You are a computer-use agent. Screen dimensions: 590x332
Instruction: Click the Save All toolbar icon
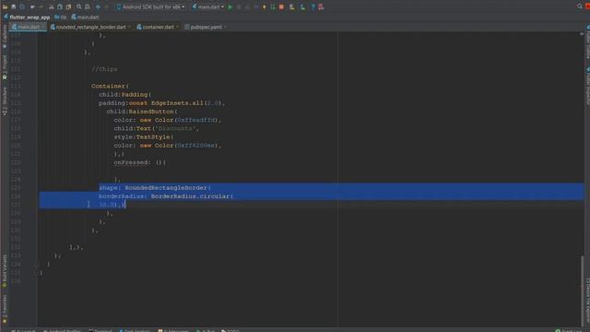(14, 6)
